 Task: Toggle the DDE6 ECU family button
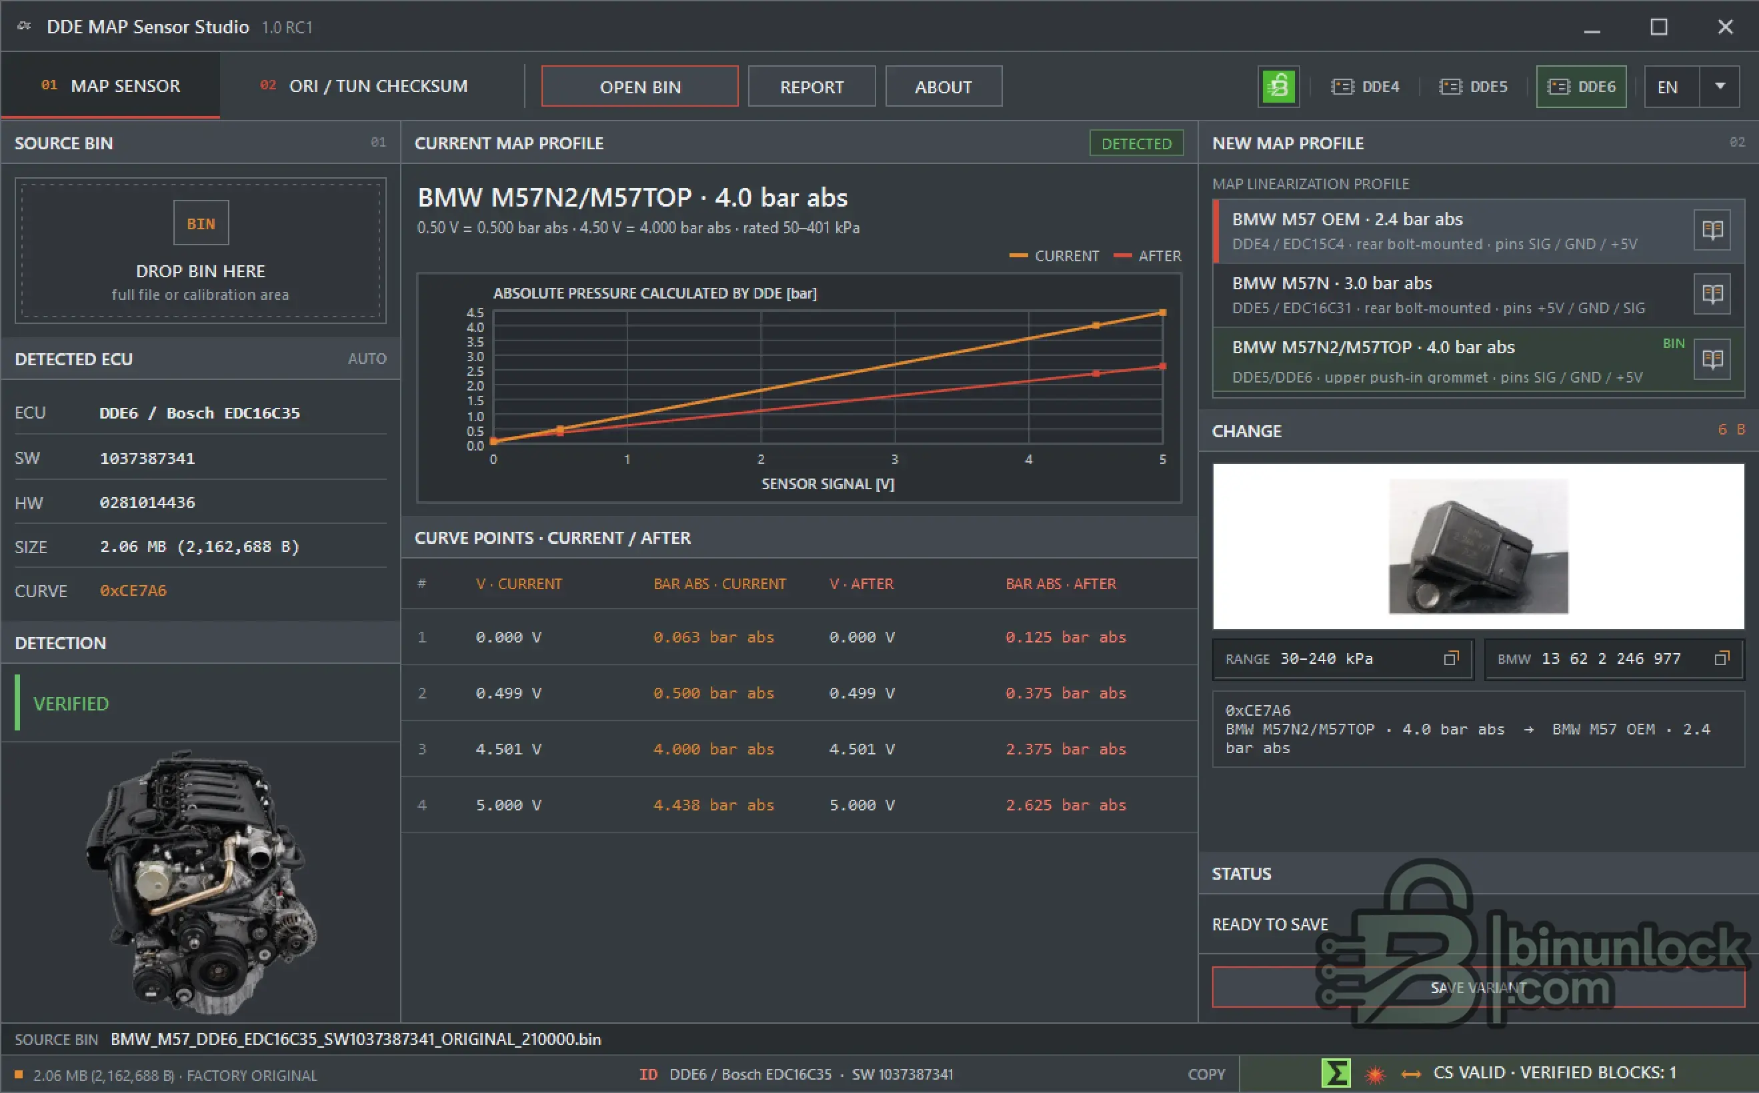(1581, 87)
